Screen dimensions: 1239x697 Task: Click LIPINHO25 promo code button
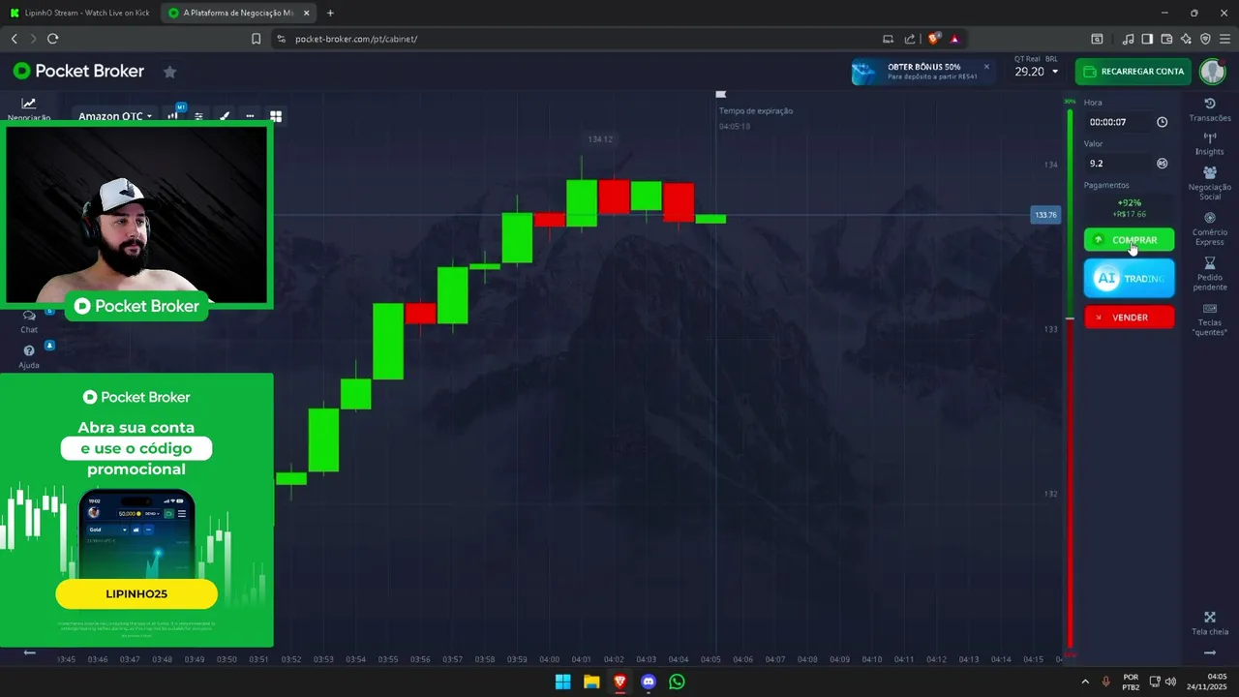[136, 593]
